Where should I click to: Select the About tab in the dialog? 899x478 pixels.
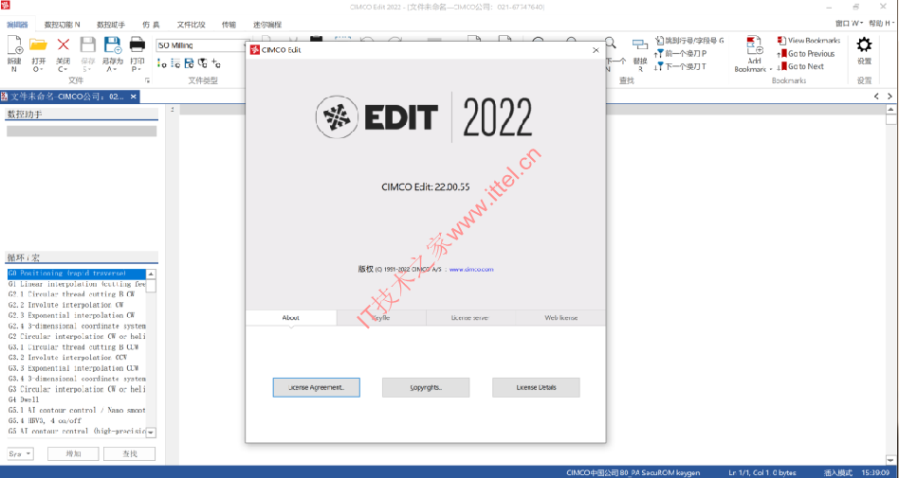[x=291, y=318]
